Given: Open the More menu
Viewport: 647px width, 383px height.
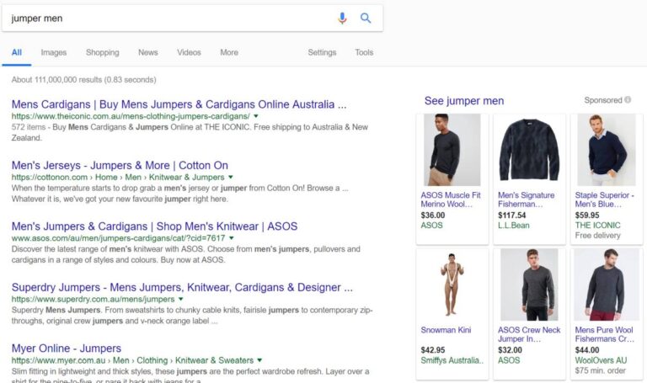Looking at the screenshot, I should [229, 52].
